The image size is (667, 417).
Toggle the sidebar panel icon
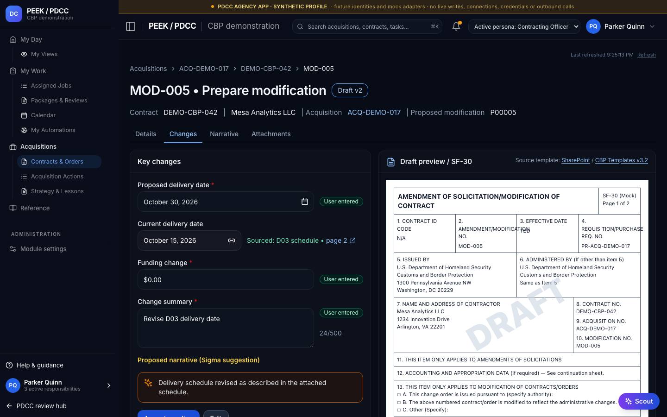131,26
